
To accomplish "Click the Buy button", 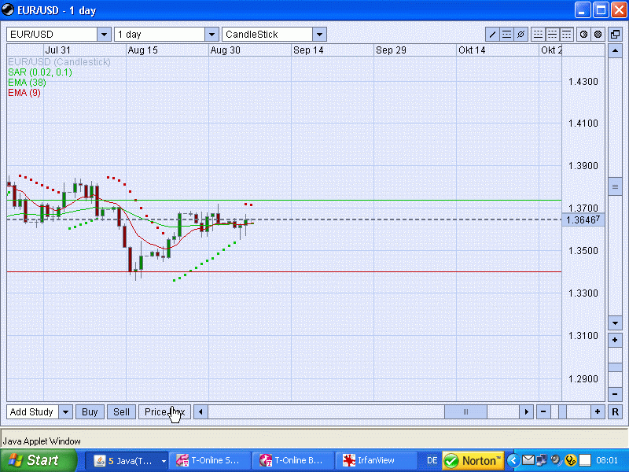I will point(90,411).
